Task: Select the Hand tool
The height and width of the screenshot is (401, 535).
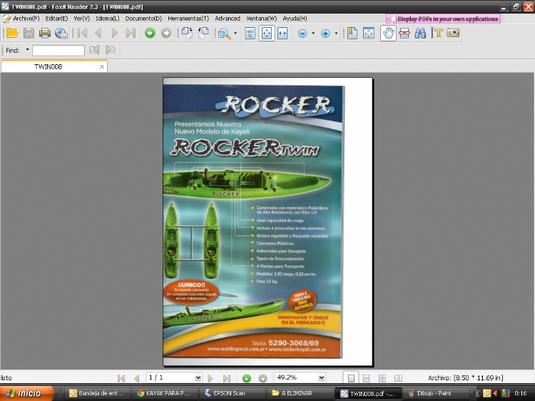Action: click(388, 33)
